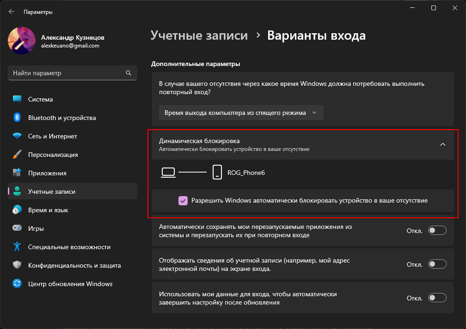
Task: Click the Network and Internet Wi-Fi icon
Action: tap(17, 136)
